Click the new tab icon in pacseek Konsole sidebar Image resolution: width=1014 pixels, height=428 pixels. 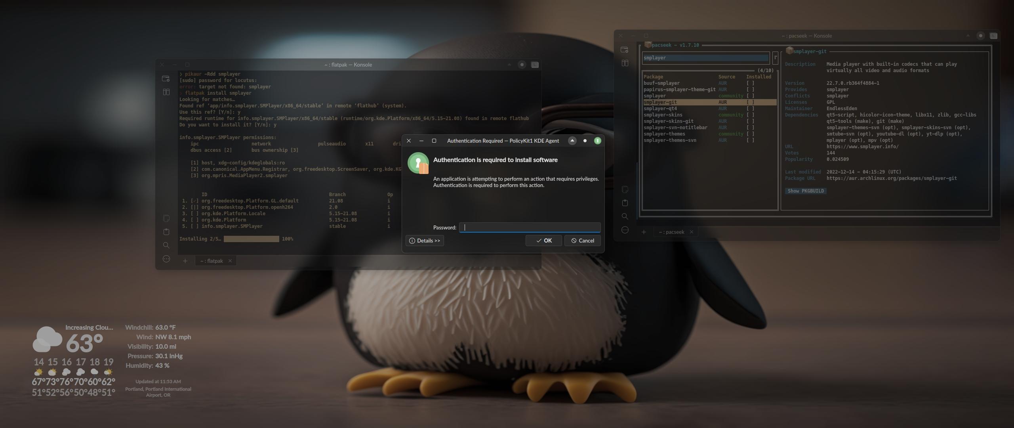[625, 50]
